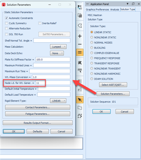Screen dimensions: 141x160
Task: Open the Mass Calculation Lumped dropdown
Action: (x=58, y=47)
